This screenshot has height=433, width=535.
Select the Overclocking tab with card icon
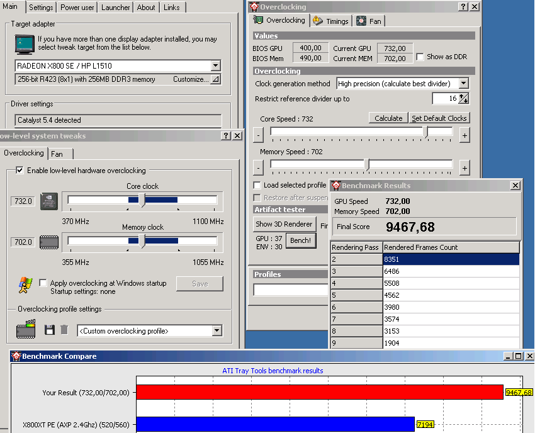[279, 20]
